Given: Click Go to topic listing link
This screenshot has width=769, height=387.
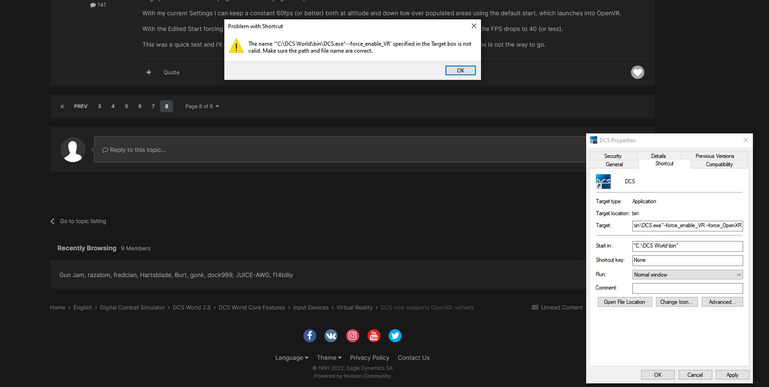Looking at the screenshot, I should click(x=78, y=221).
